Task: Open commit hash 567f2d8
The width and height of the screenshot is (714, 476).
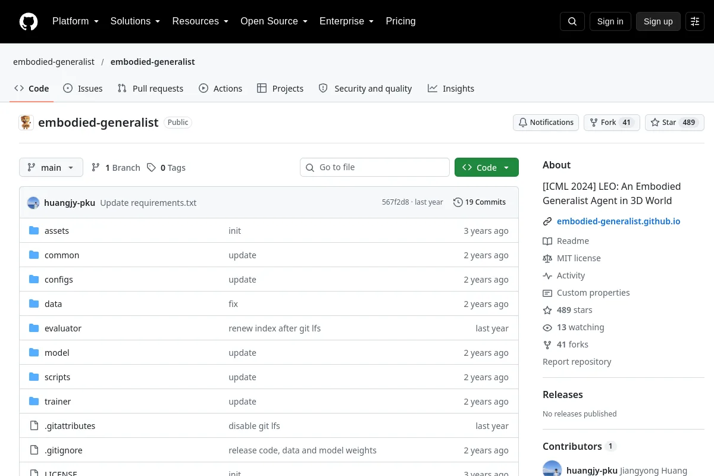Action: tap(395, 202)
